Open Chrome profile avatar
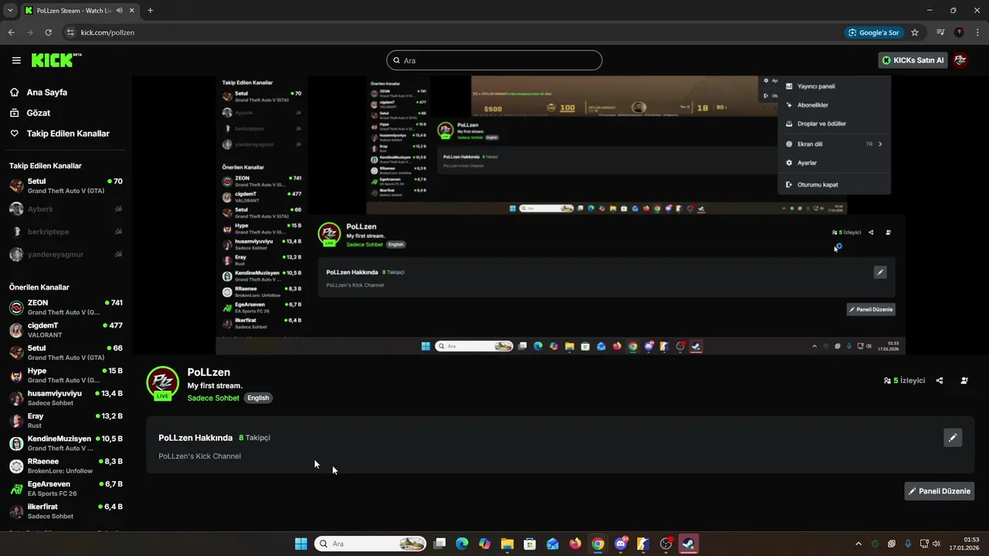The image size is (989, 556). pos(960,32)
